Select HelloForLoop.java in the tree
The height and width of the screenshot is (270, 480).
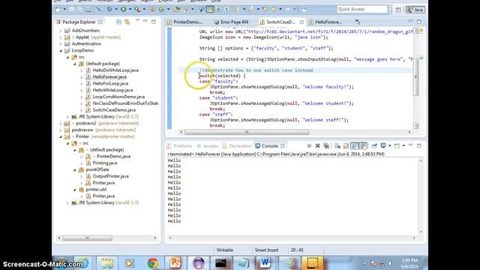click(110, 83)
